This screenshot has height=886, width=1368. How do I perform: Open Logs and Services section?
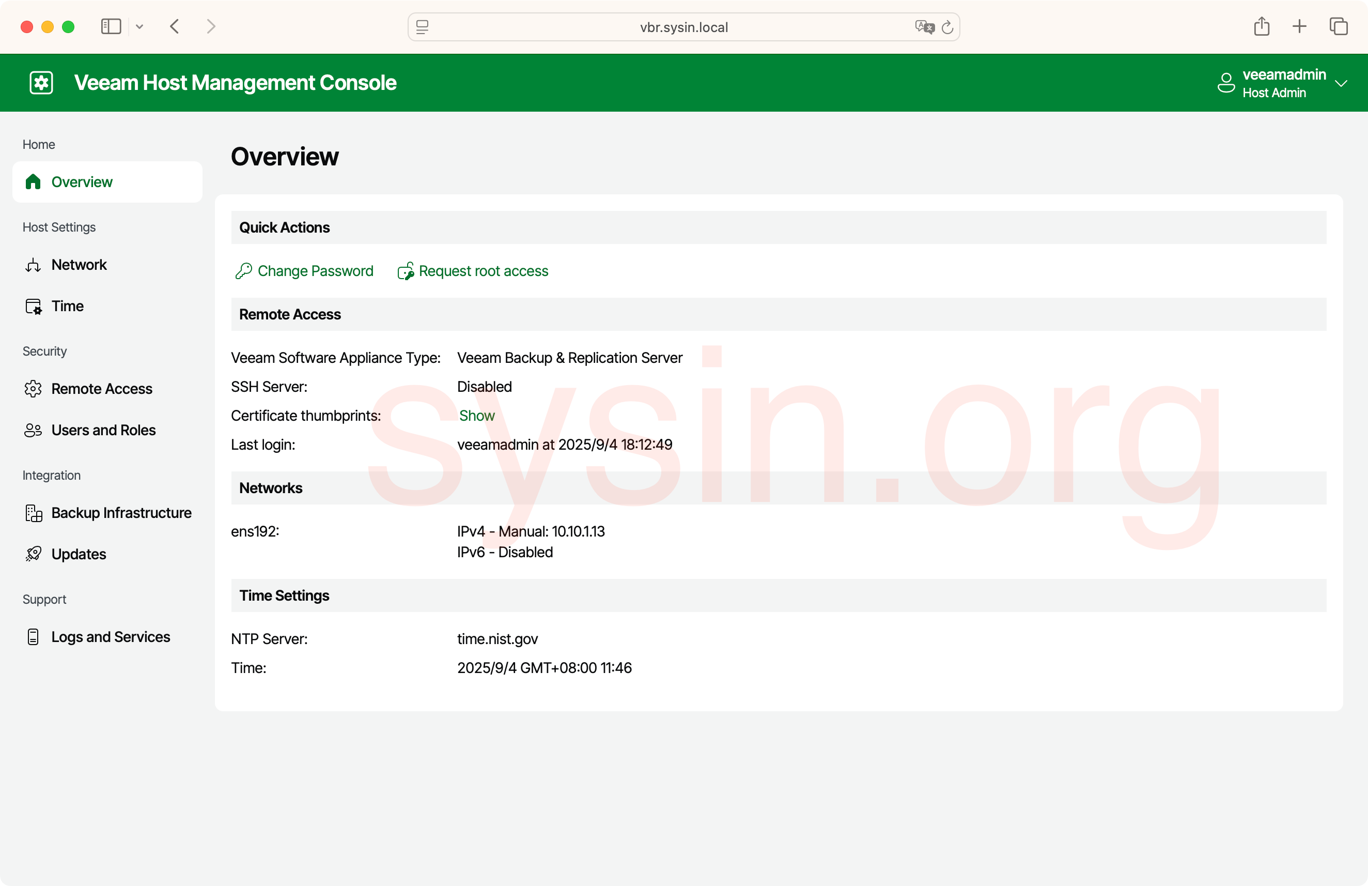[x=111, y=637]
